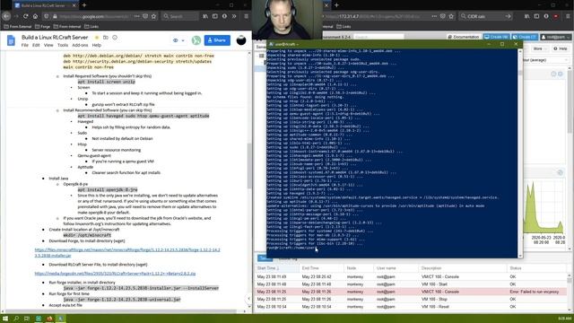This screenshot has height=323, width=574.
Task: Click the red extension icon in right Firefox
Action: click(556, 16)
